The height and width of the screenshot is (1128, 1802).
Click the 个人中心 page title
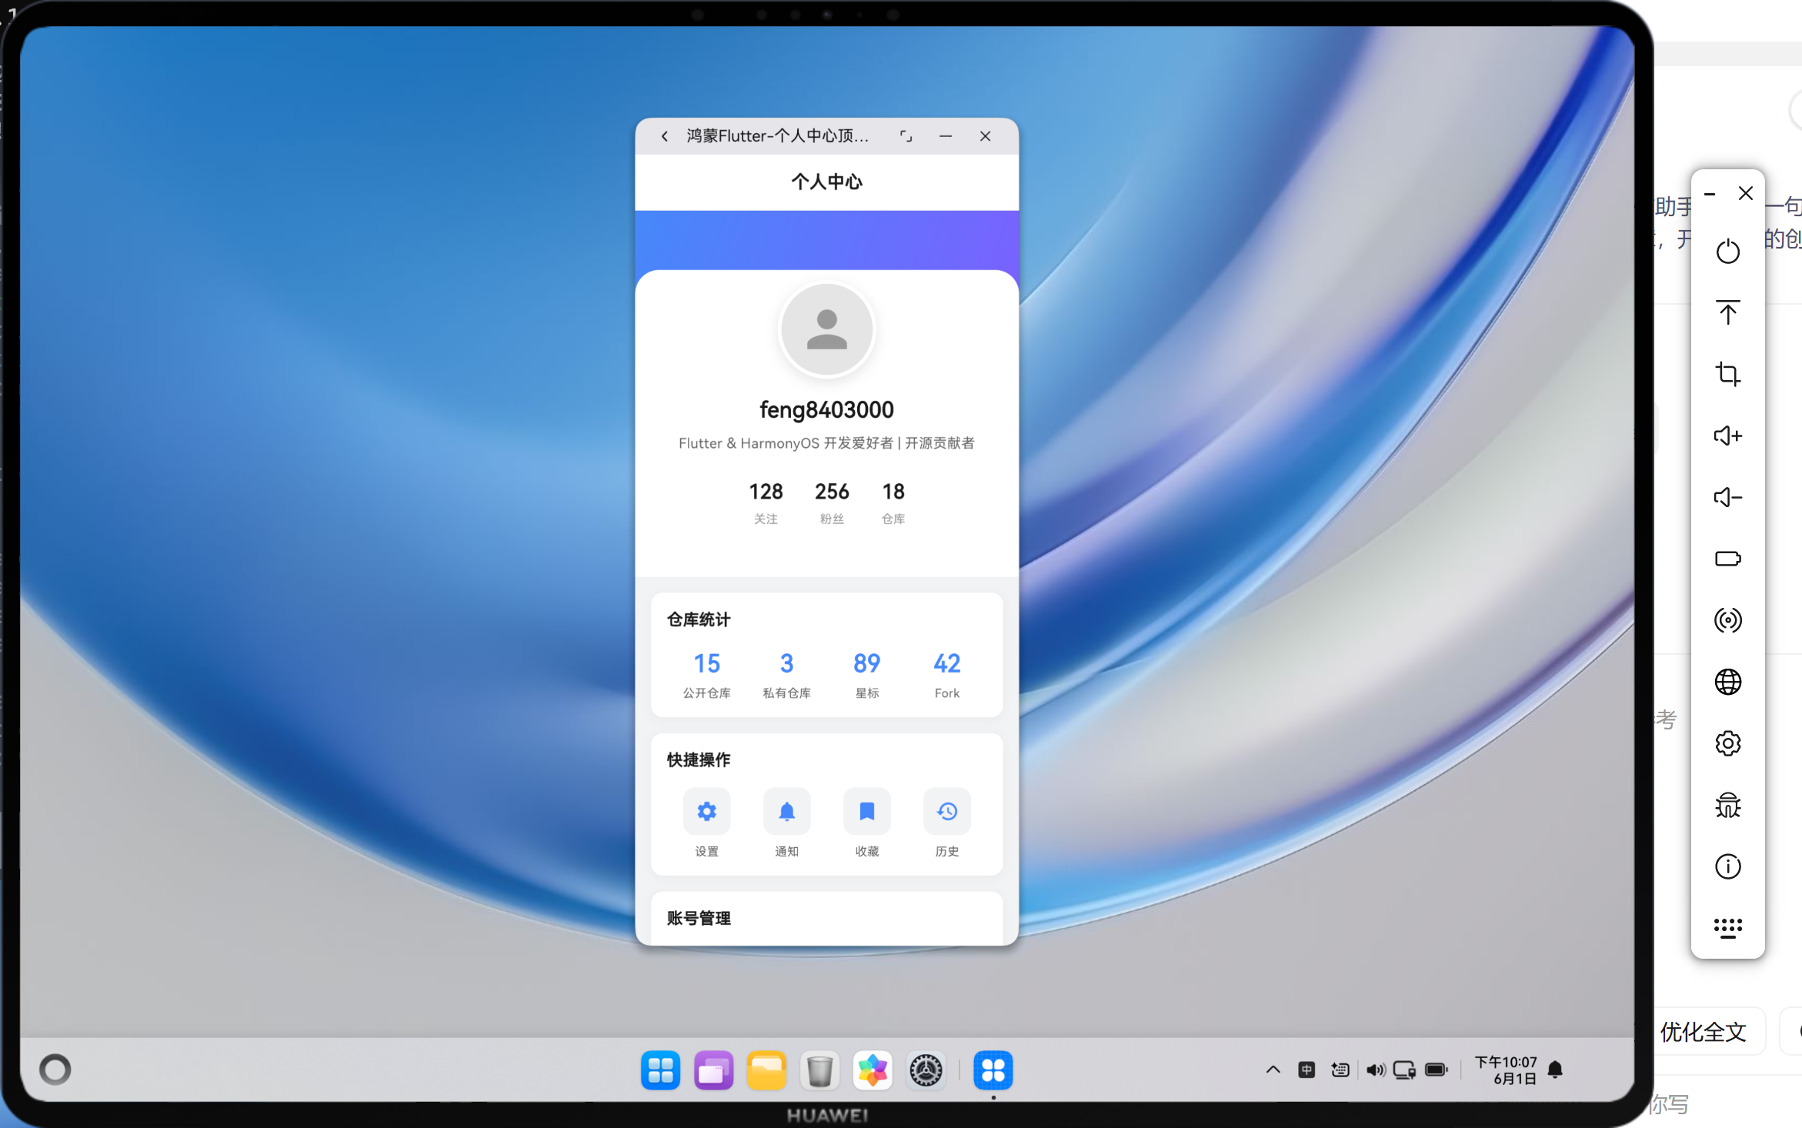(826, 182)
